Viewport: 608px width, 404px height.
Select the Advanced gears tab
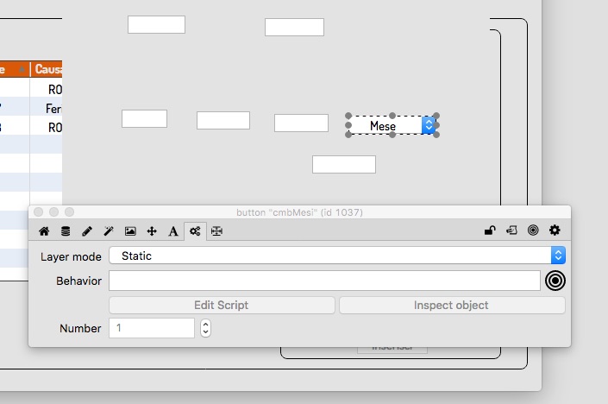click(195, 231)
